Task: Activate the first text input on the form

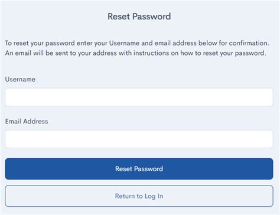Action: click(x=139, y=97)
